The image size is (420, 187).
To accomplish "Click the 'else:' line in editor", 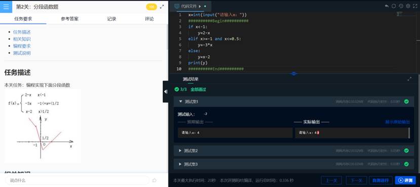I will (x=194, y=51).
